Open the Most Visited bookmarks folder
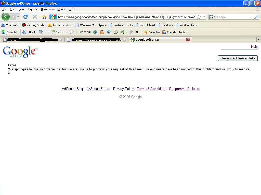This screenshot has height=195, width=261. pos(11,25)
